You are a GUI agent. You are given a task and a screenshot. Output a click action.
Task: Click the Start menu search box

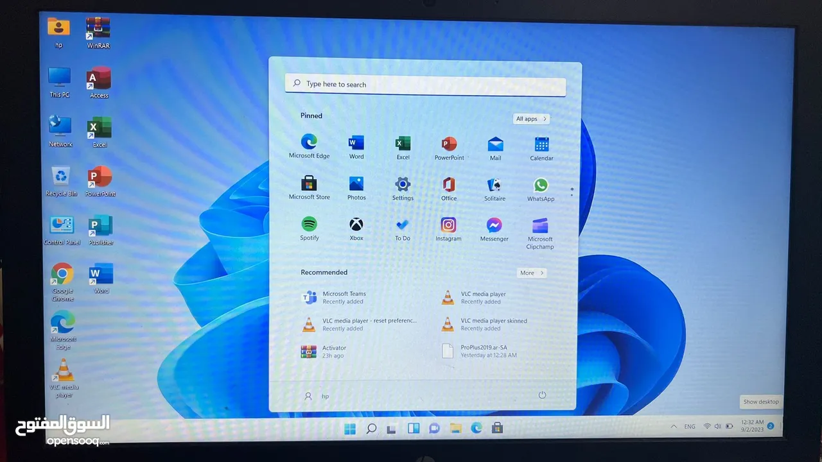(x=425, y=85)
